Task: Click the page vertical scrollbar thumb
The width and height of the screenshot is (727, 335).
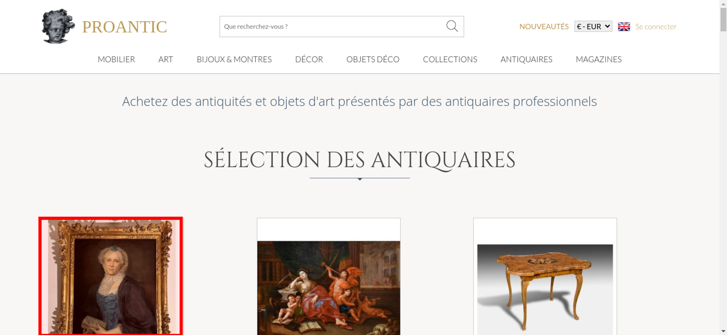Action: (x=723, y=20)
